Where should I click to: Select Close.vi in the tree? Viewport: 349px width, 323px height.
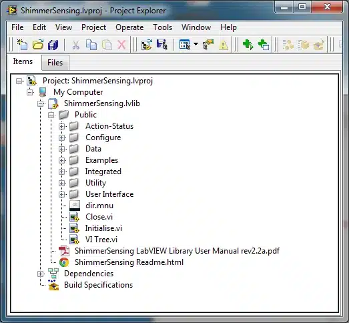point(99,217)
